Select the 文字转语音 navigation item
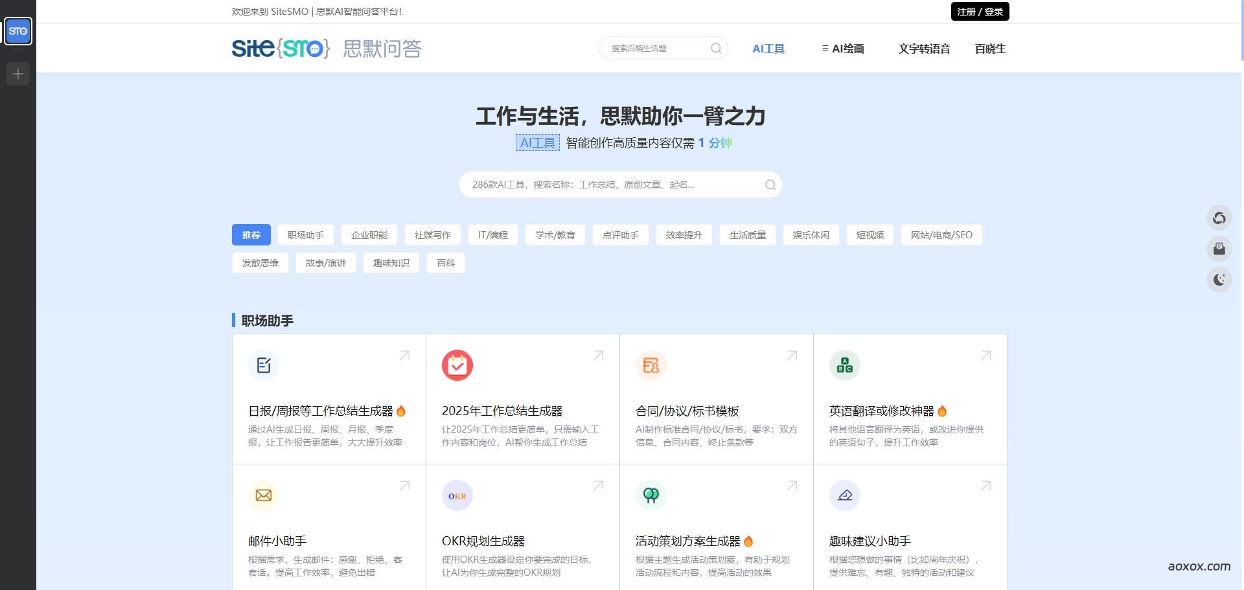The width and height of the screenshot is (1244, 590). [x=925, y=48]
